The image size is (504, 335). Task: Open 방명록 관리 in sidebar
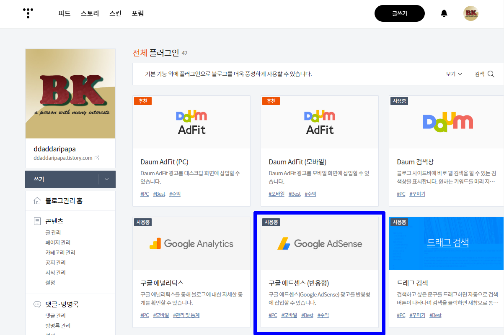tap(58, 326)
